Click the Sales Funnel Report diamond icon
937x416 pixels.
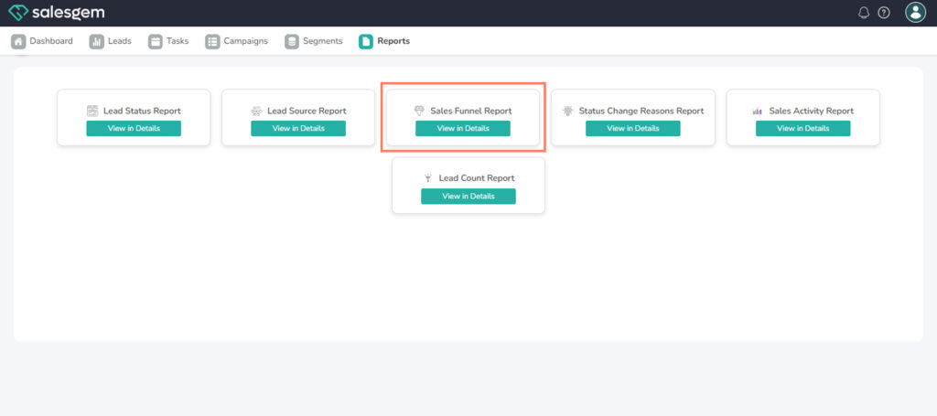point(420,111)
